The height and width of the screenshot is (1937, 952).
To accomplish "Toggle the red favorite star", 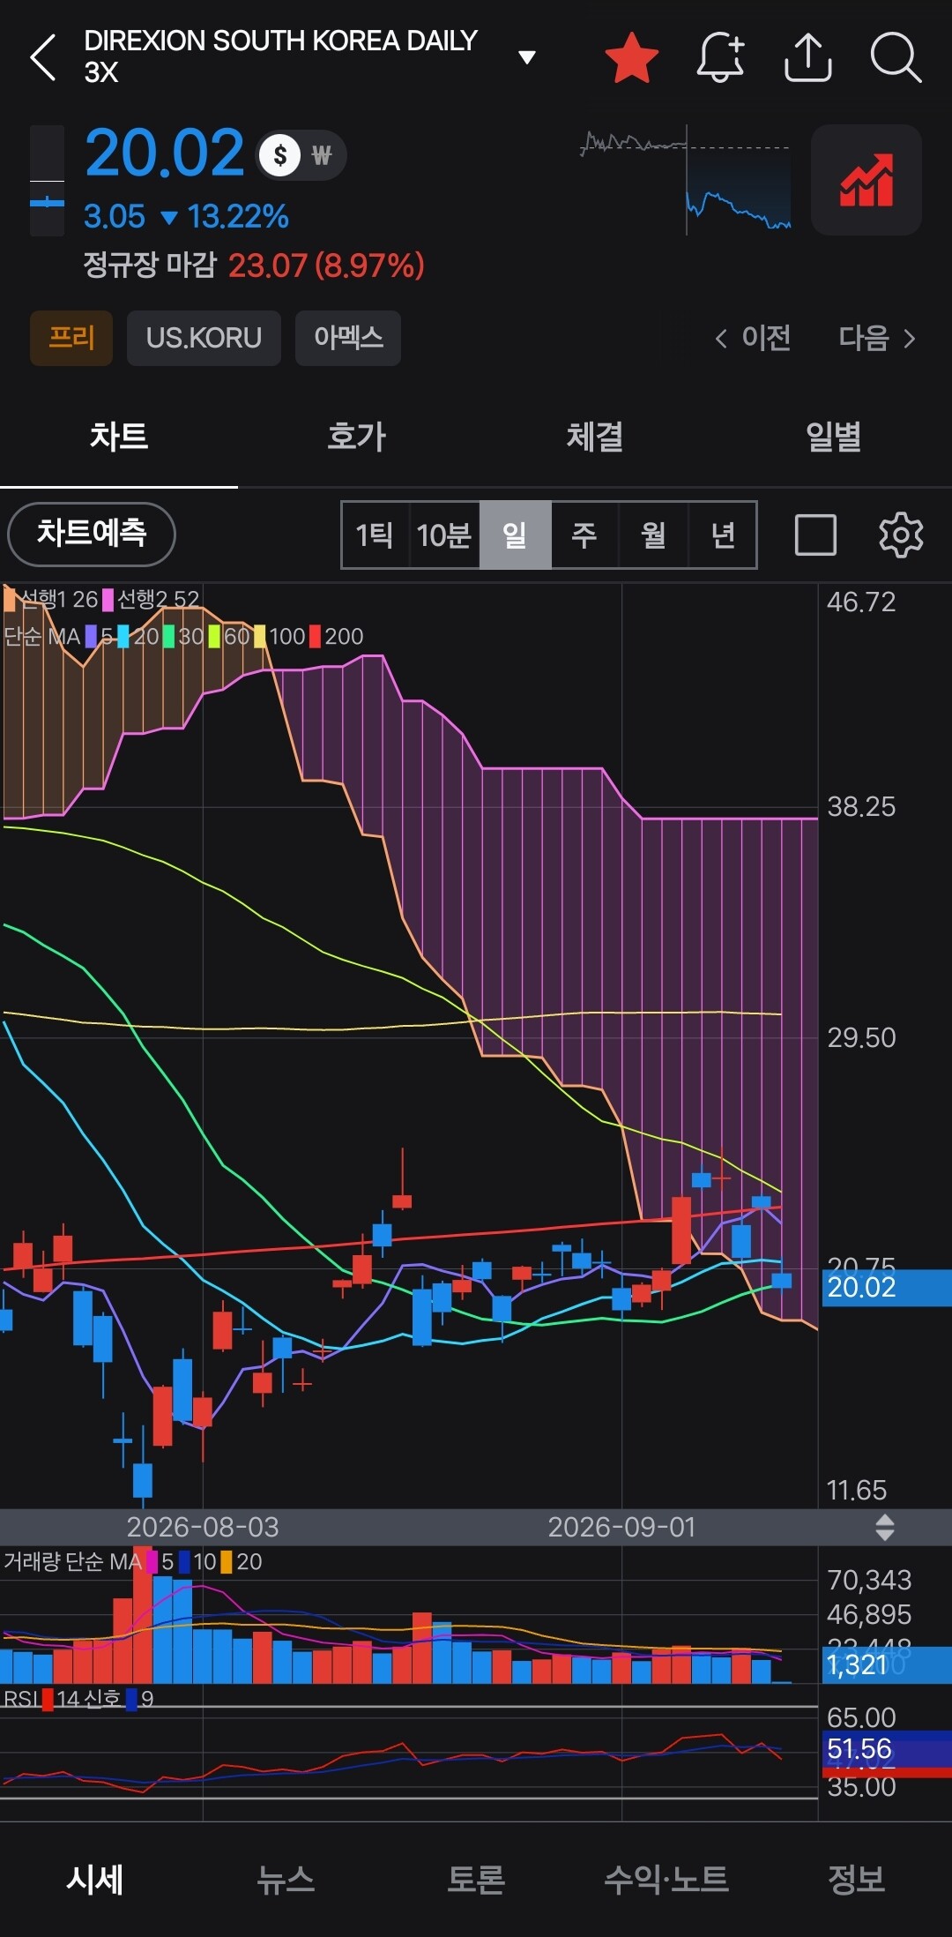I will point(632,58).
